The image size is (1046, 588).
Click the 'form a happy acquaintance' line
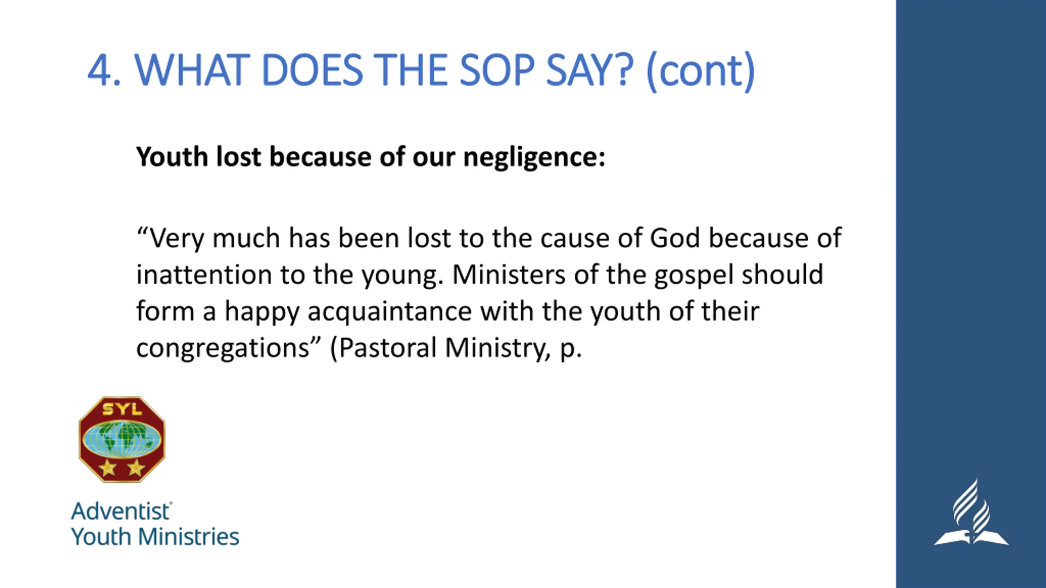click(448, 312)
